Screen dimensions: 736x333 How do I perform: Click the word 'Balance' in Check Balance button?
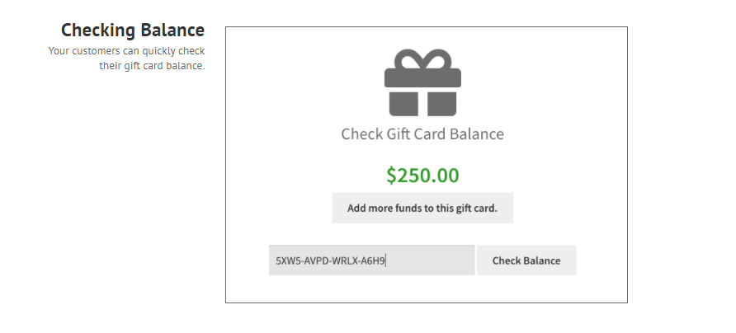coord(541,260)
